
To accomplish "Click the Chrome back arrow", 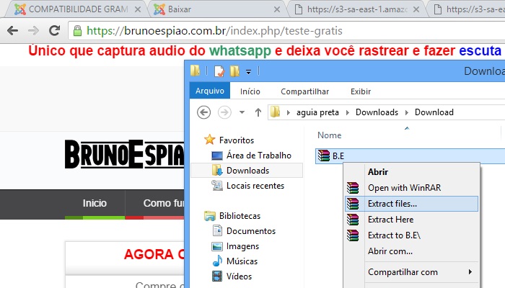I will tap(13, 31).
